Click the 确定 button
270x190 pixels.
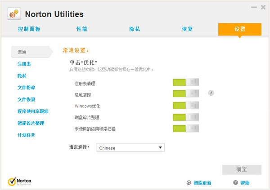pyautogui.click(x=242, y=169)
